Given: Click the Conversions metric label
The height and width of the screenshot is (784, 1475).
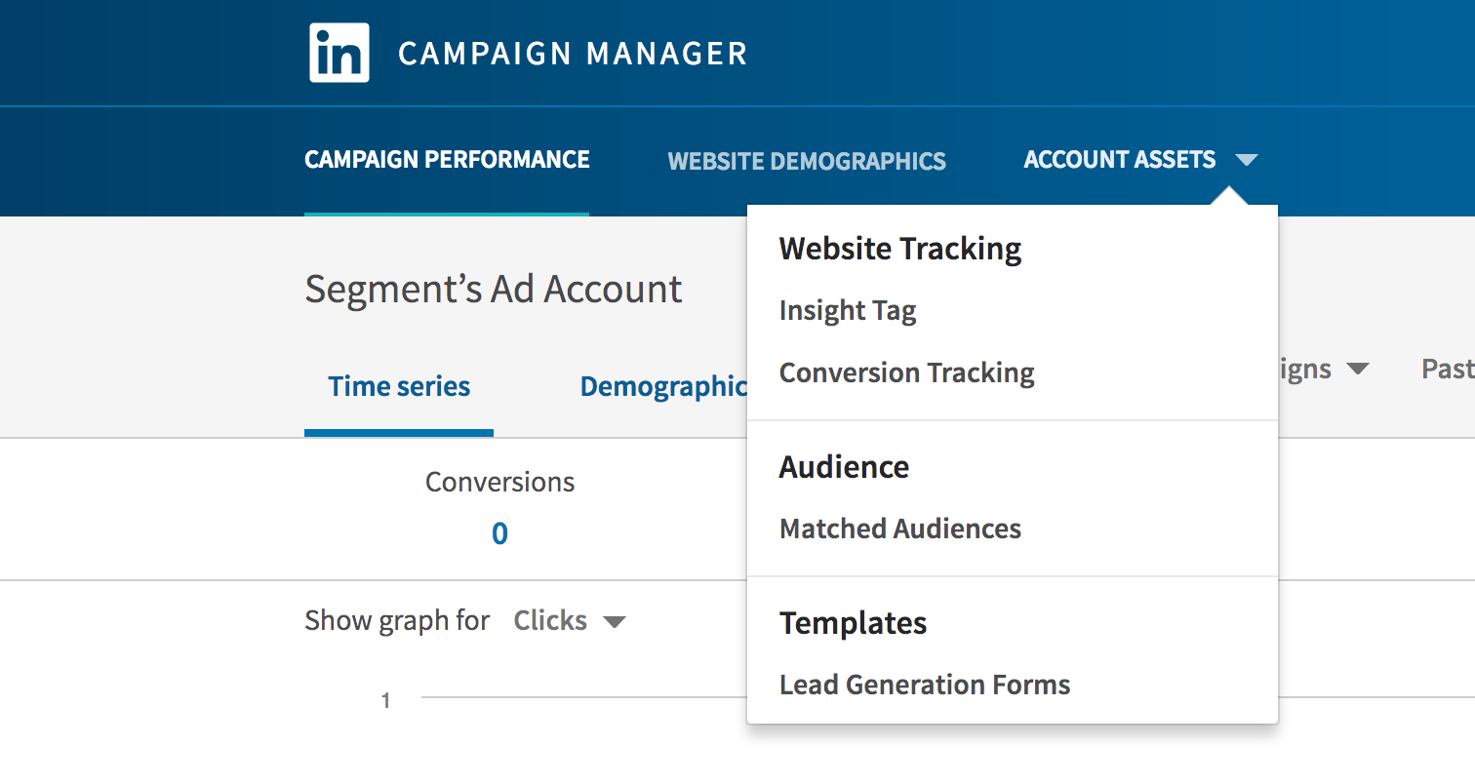Looking at the screenshot, I should (499, 482).
